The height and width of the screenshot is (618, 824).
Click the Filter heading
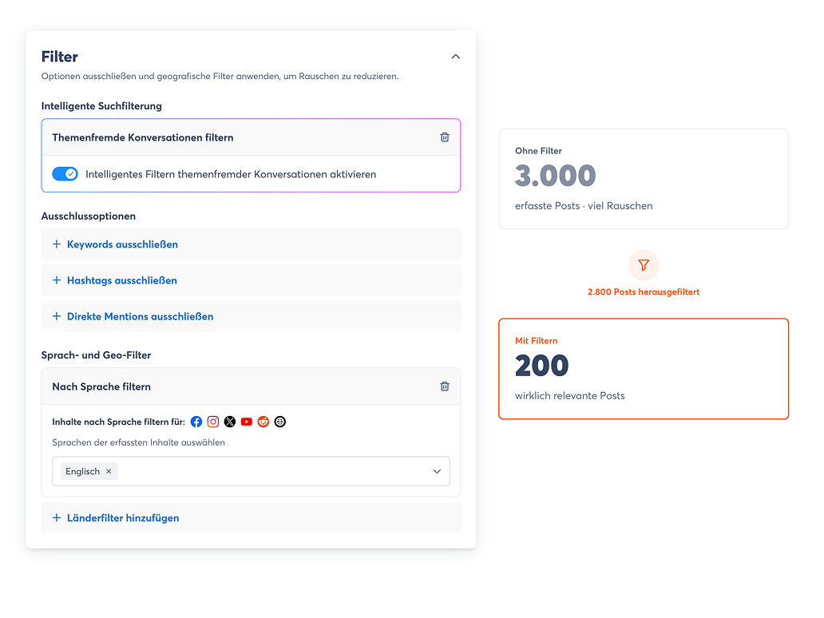tap(59, 57)
